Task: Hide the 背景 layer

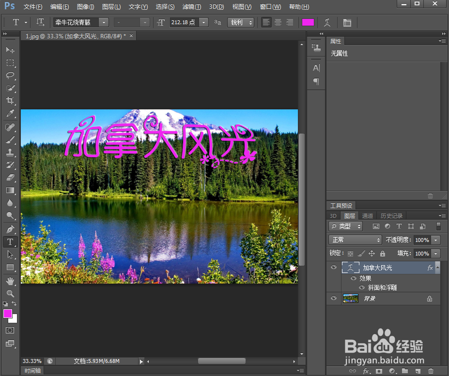Action: pos(334,298)
